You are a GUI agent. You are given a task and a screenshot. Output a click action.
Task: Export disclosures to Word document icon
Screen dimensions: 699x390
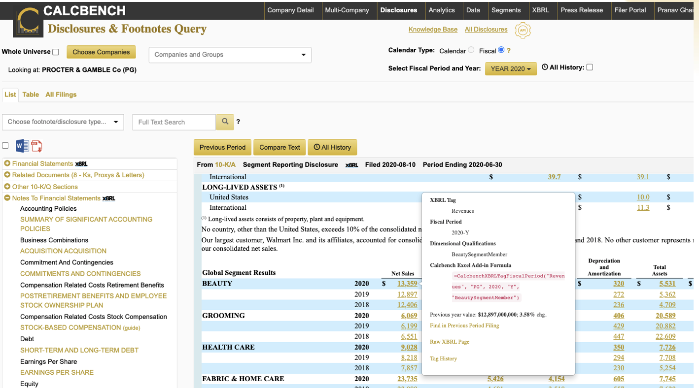pos(22,146)
